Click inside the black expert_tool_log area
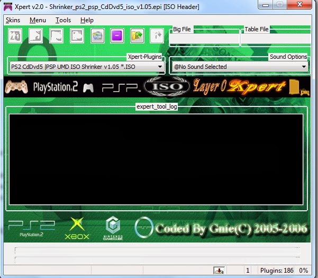This screenshot has height=278, width=318. (x=156, y=159)
